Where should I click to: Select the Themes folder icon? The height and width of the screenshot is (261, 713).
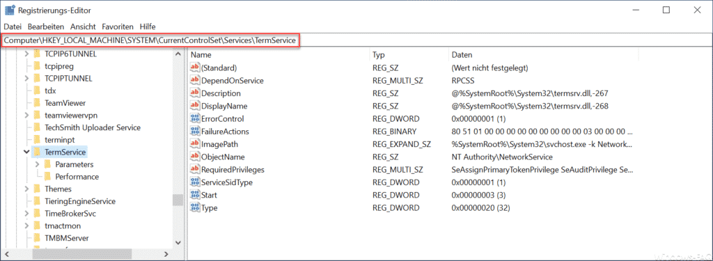(37, 189)
